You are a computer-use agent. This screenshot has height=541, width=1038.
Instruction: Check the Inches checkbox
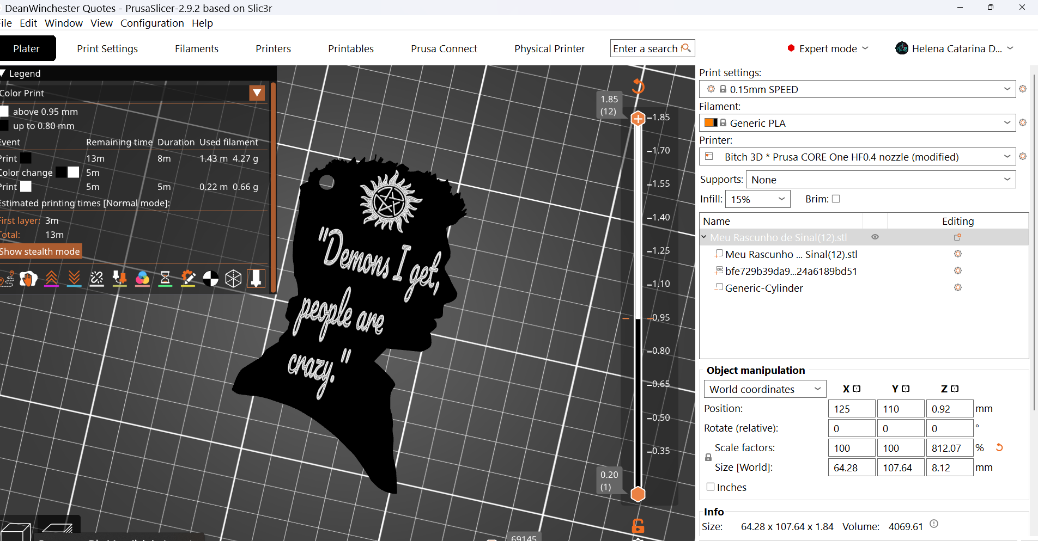711,487
